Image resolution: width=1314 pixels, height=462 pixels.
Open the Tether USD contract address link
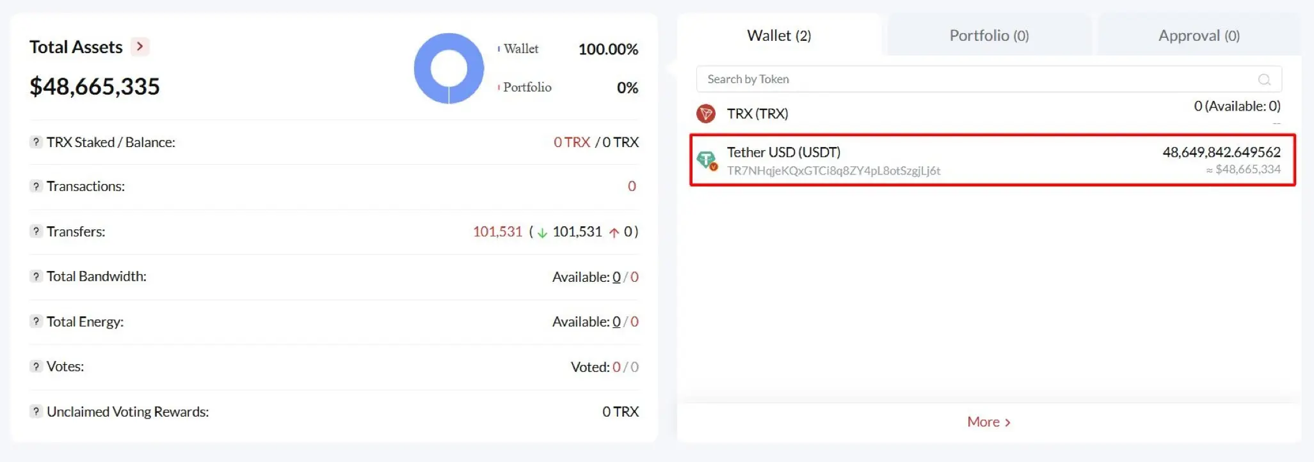coord(833,171)
